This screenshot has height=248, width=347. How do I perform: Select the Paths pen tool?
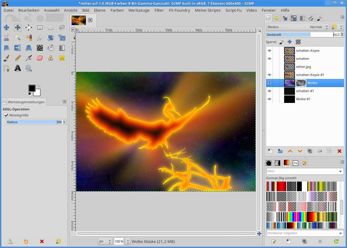click(7, 68)
